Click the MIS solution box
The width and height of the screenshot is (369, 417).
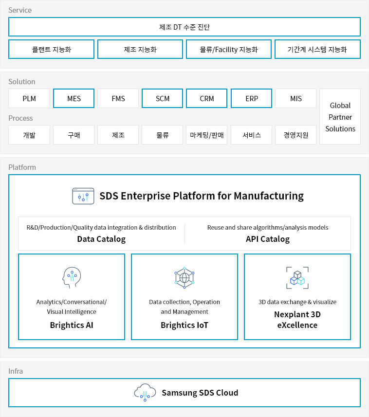[x=296, y=98]
